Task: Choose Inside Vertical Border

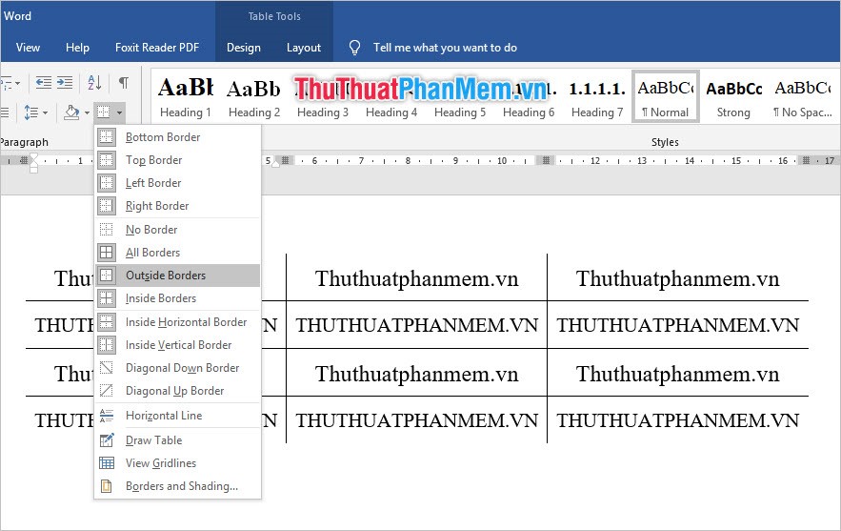Action: coord(177,345)
